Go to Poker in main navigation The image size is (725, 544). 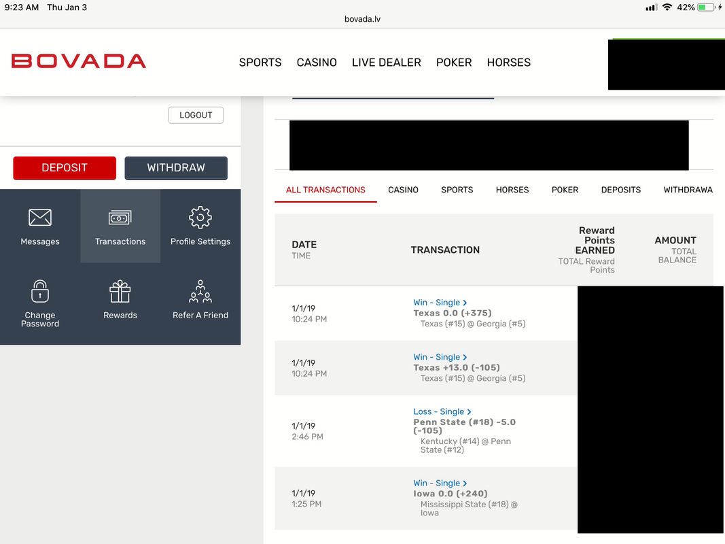454,63
